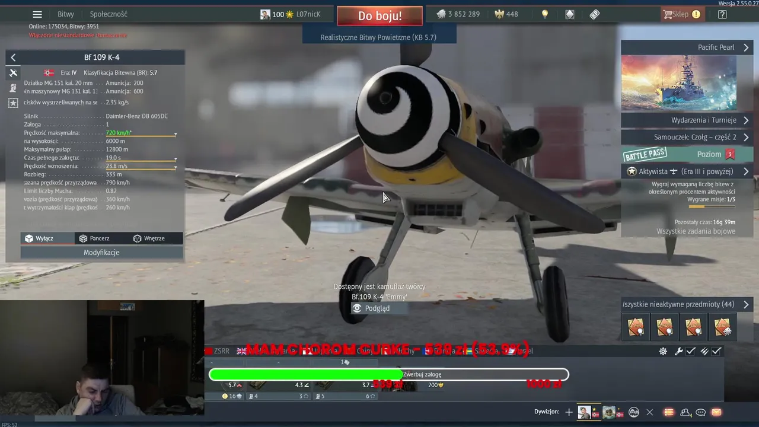The image size is (759, 427).
Task: Select the crew chess-knight tab icon
Action: pyautogui.click(x=13, y=88)
